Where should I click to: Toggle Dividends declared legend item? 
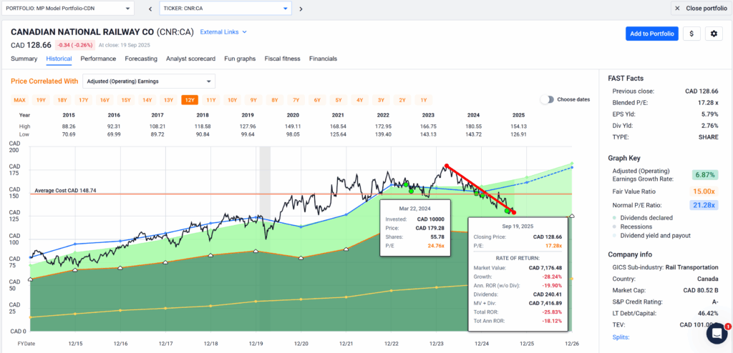pos(642,218)
